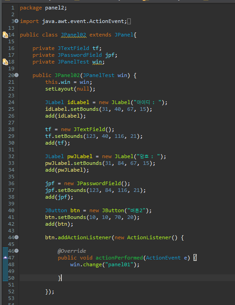Click the warning marker on line 14
The image size is (235, 305).
pos(5,35)
